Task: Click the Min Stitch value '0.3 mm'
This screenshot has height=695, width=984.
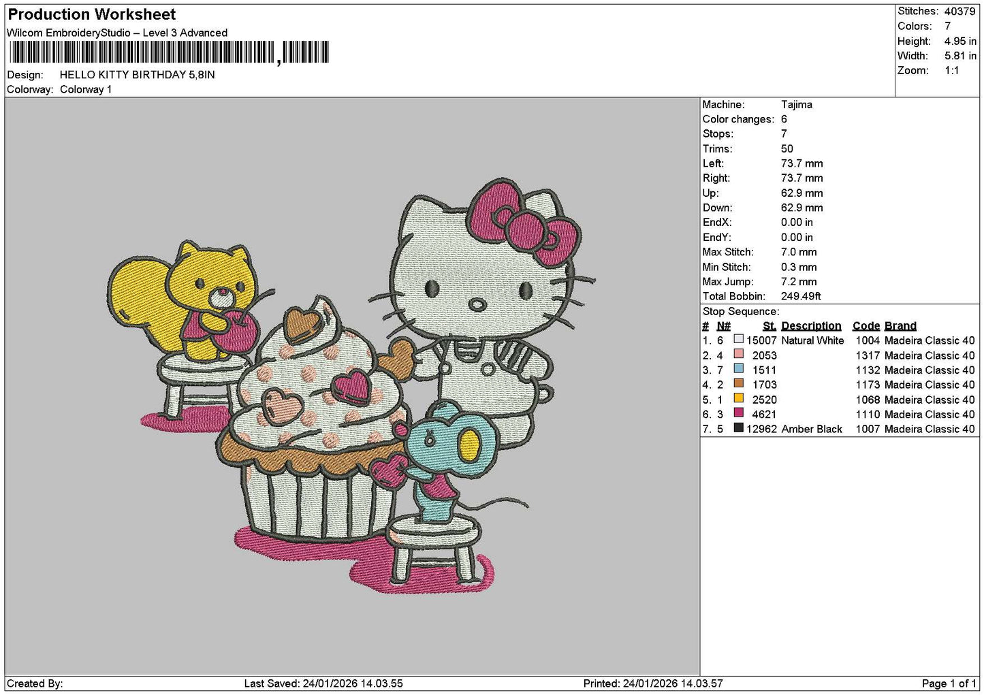Action: click(799, 268)
